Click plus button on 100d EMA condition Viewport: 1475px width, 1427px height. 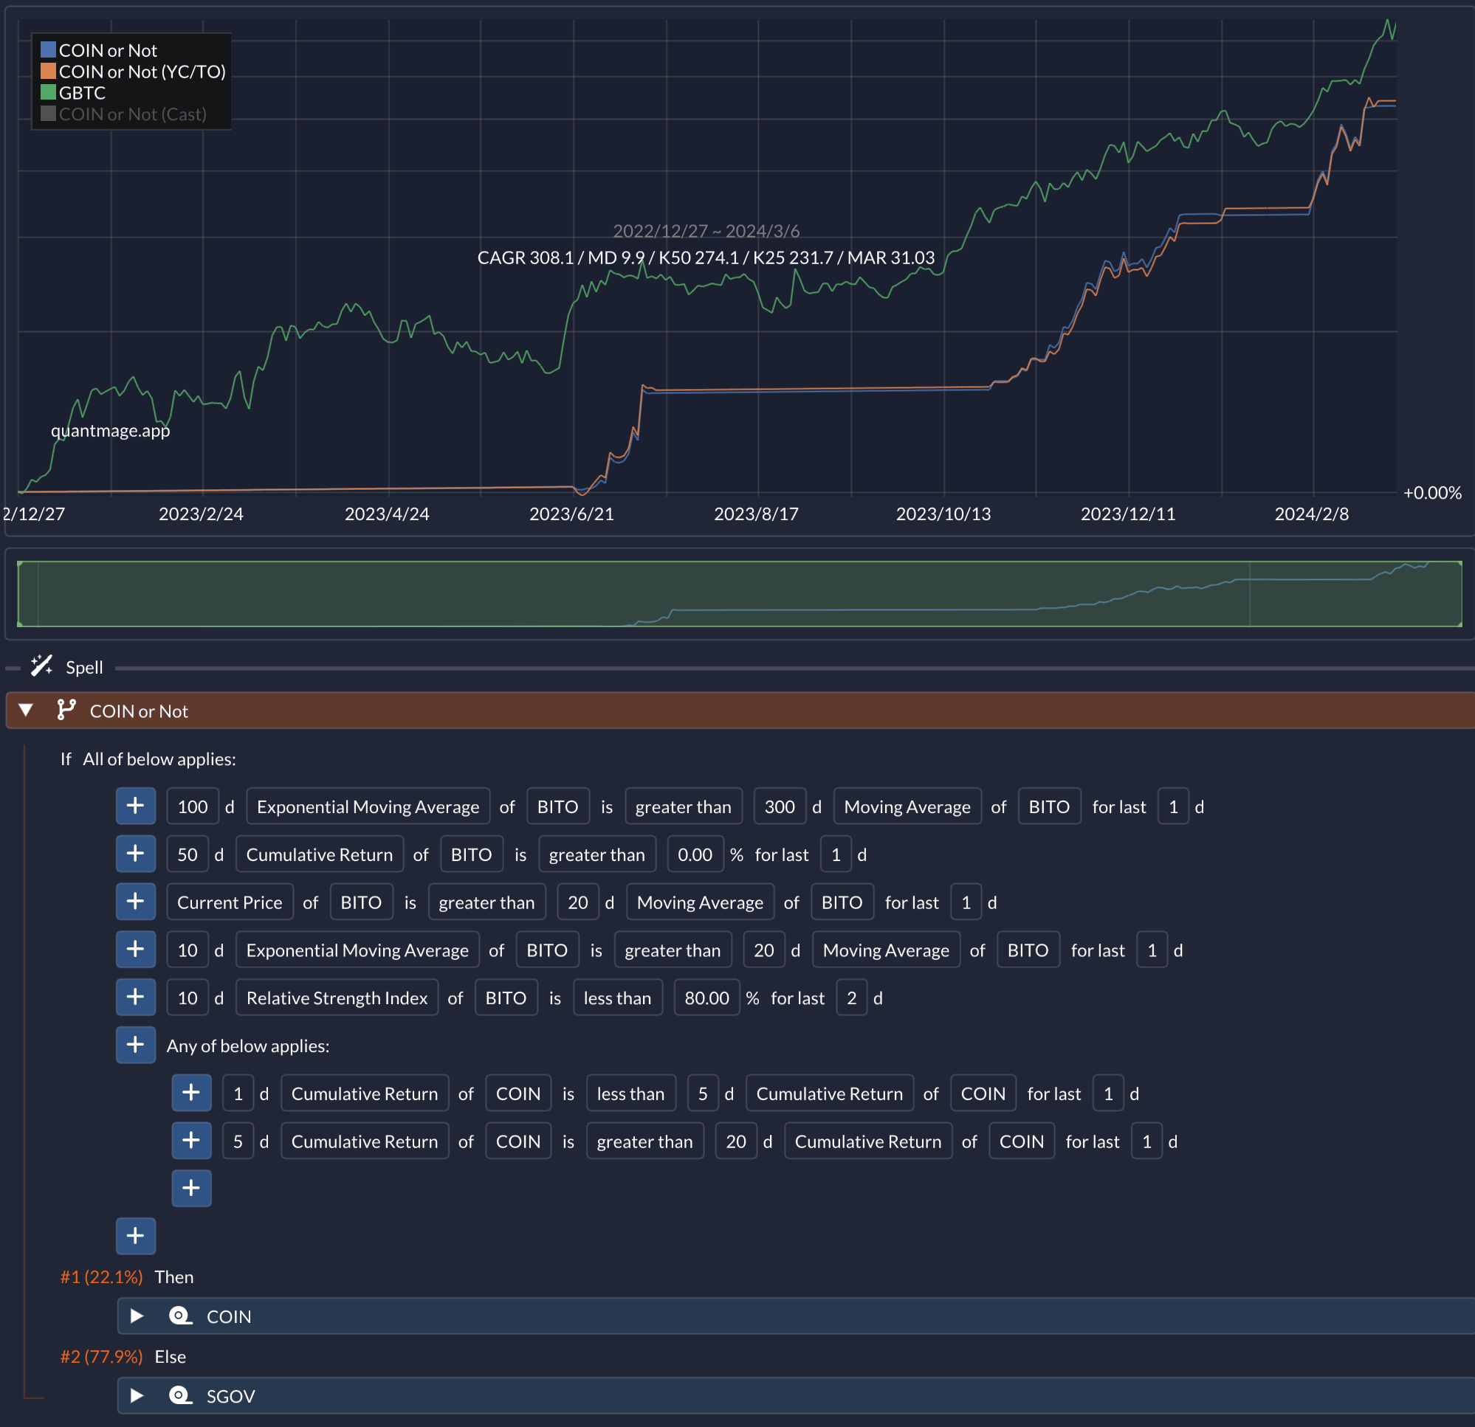click(135, 806)
